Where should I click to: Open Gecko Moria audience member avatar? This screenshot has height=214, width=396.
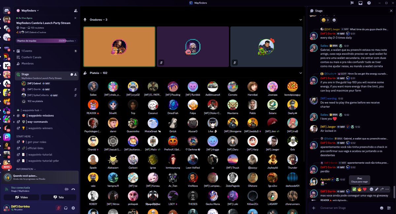point(213,196)
